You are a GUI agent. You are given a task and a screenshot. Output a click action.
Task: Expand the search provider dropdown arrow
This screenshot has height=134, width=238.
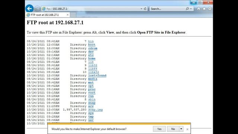(191, 9)
